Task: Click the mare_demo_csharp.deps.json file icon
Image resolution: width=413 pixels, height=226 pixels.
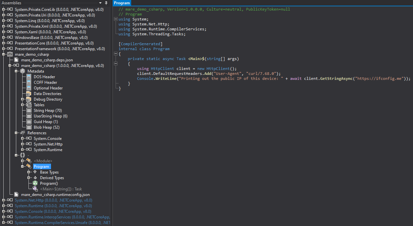Action: [x=16, y=60]
